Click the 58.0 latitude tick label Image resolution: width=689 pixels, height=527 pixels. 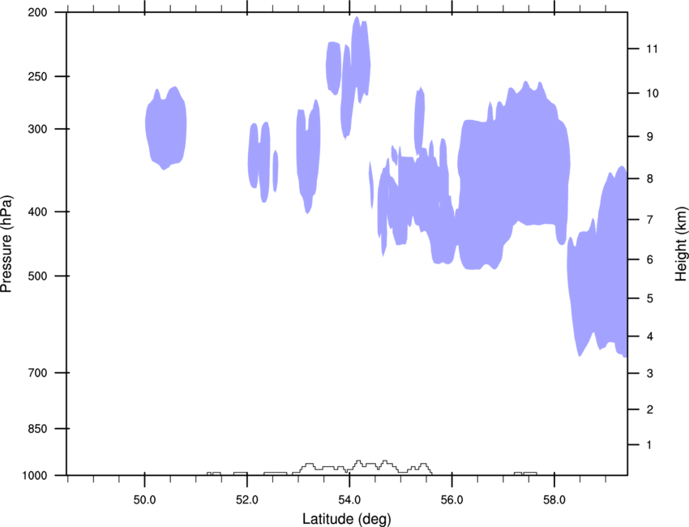pyautogui.click(x=554, y=500)
